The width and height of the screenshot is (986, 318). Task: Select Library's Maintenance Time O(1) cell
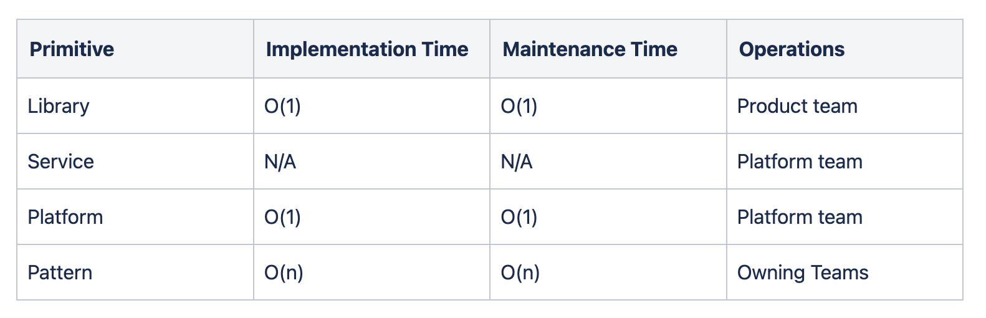tap(519, 106)
